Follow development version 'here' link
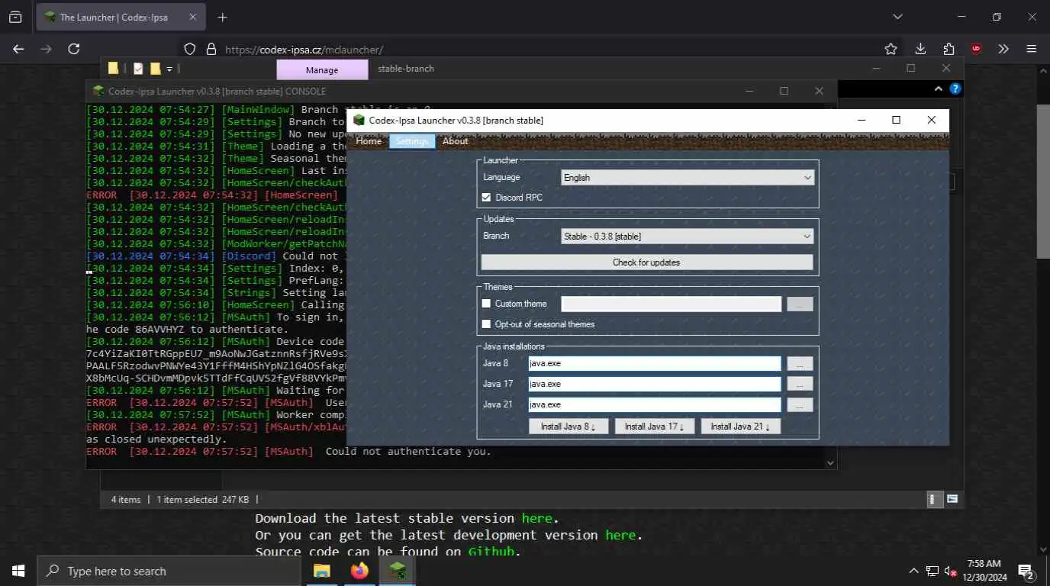 point(620,535)
